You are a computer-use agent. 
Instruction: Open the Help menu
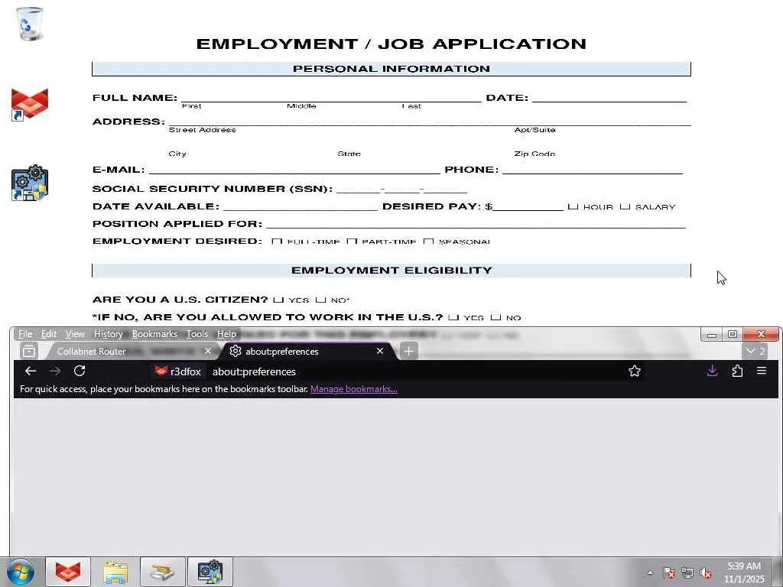[x=226, y=334]
